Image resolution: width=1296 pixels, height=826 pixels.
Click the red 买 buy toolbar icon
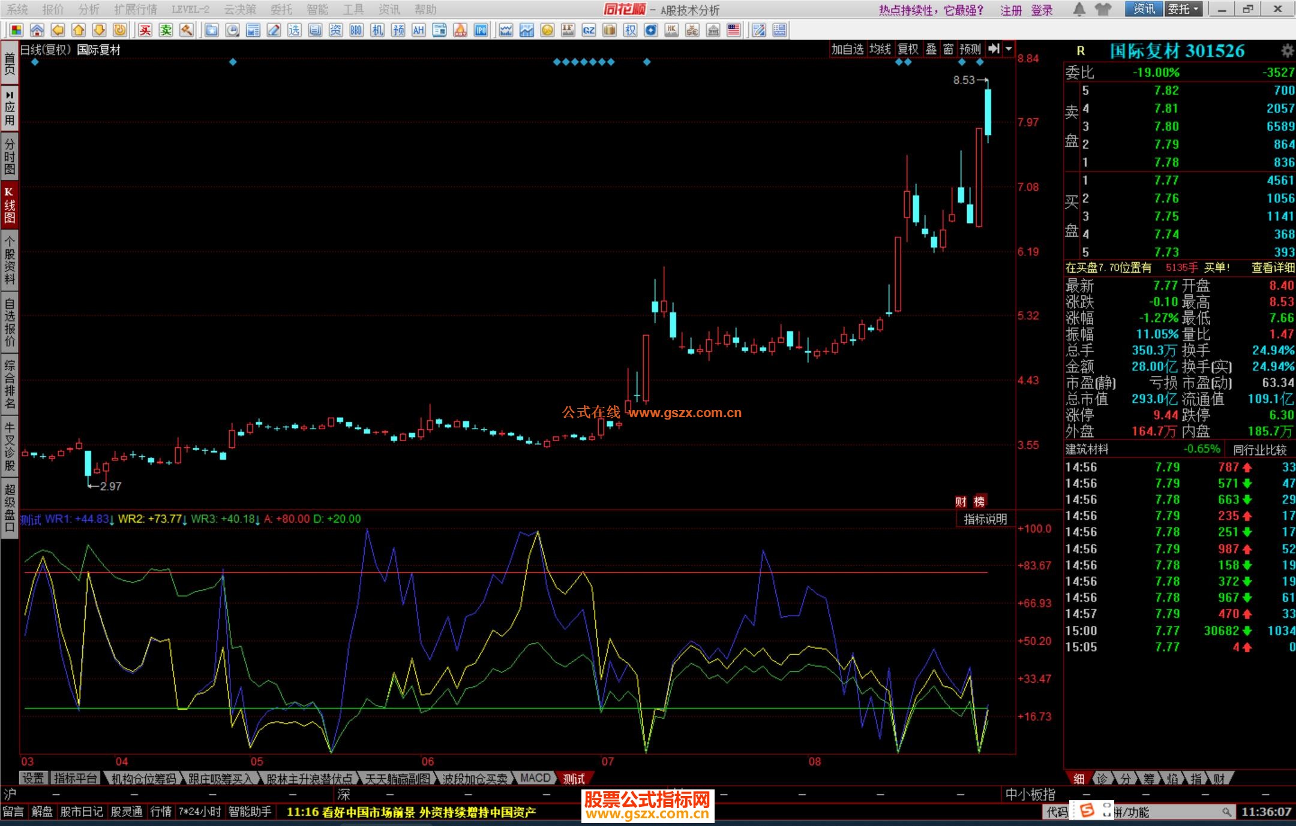145,31
